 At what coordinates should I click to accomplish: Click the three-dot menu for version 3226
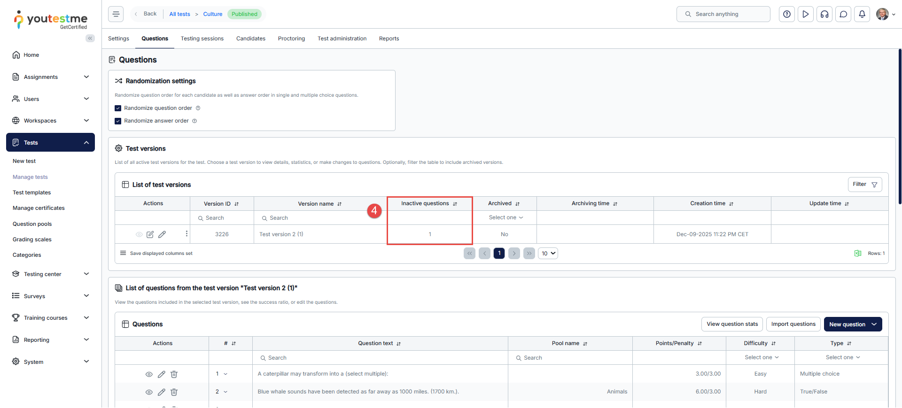187,234
